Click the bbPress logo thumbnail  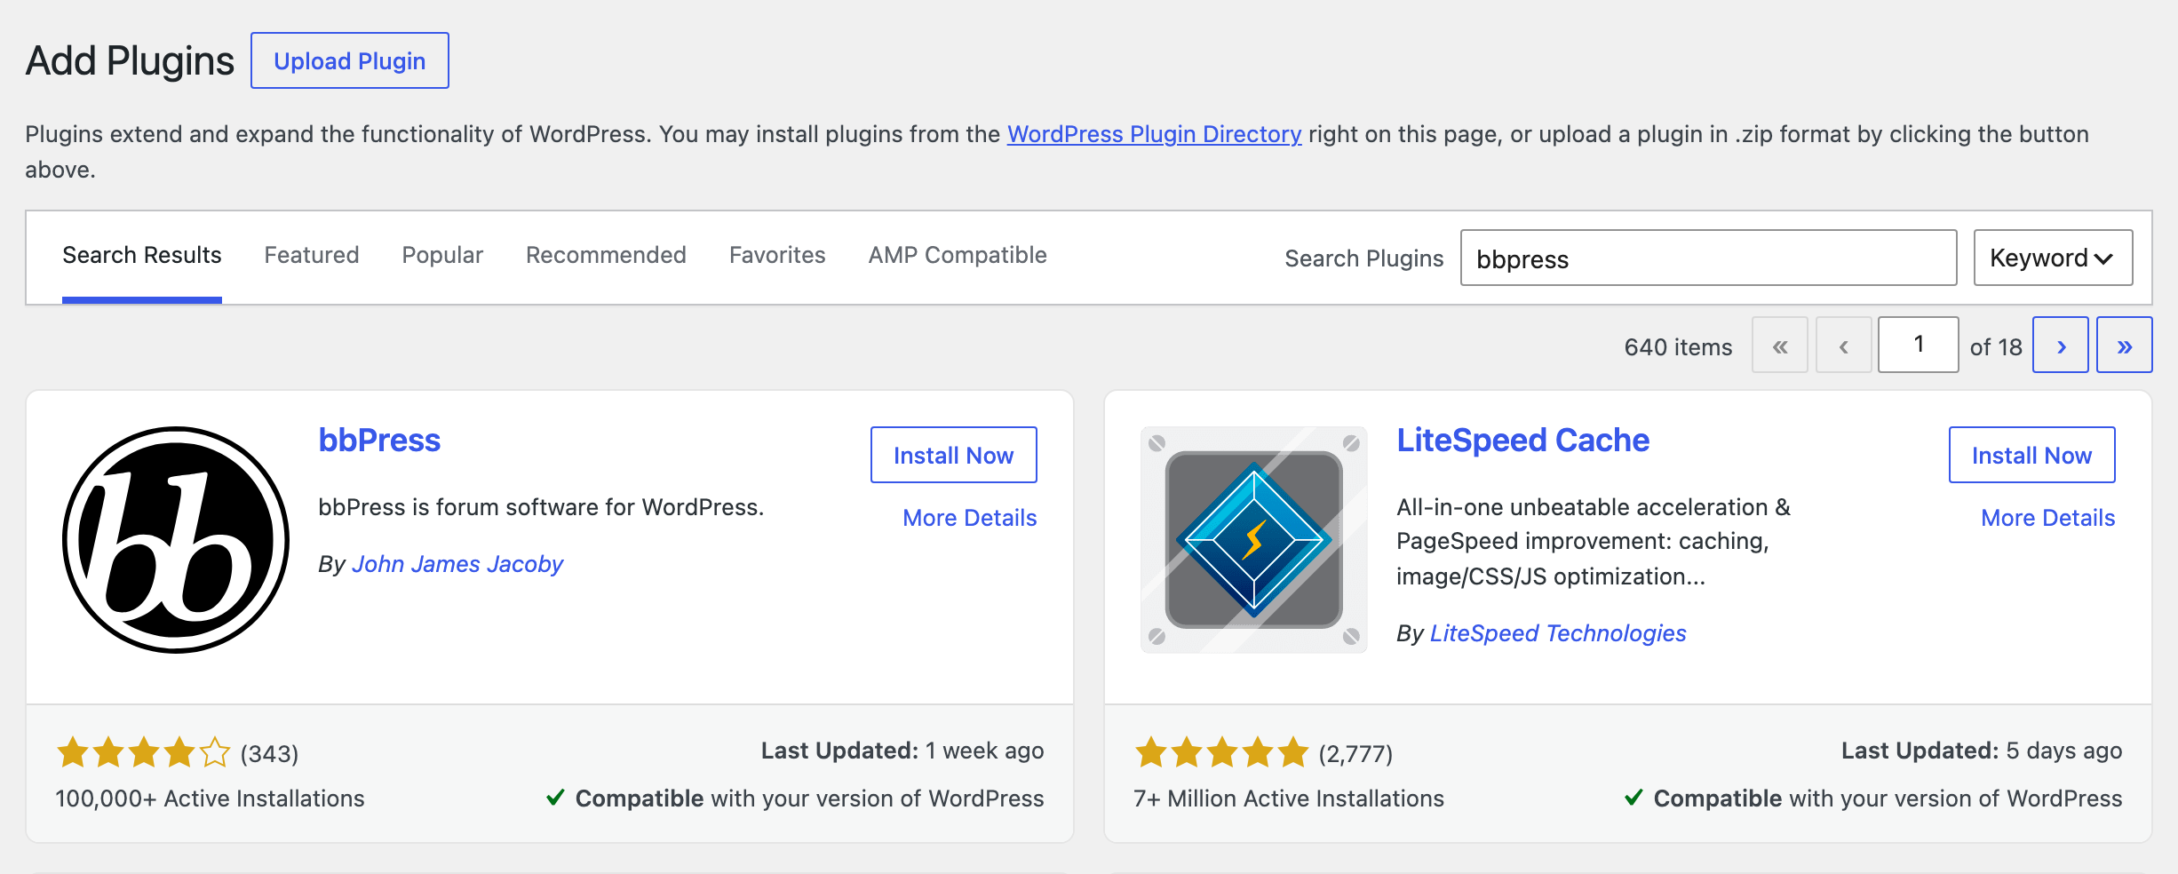tap(176, 540)
